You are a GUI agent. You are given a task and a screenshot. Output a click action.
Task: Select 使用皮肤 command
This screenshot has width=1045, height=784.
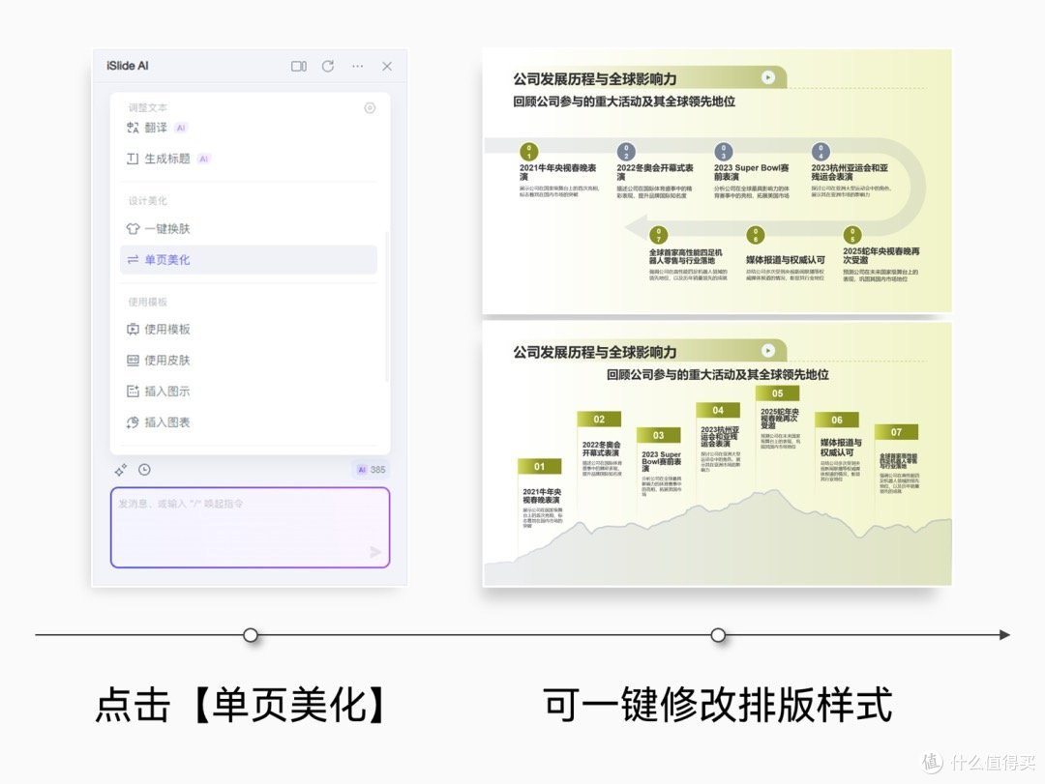[x=249, y=361]
